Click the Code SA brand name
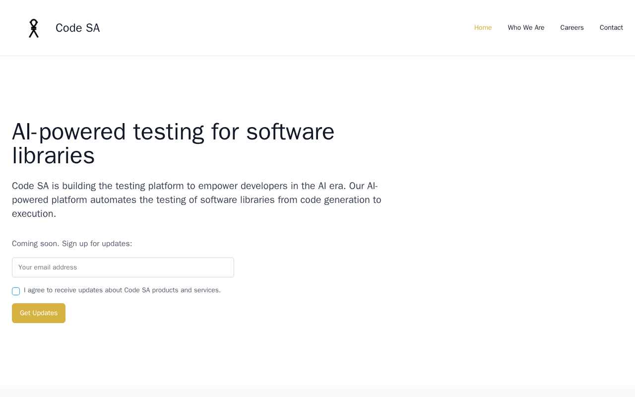Screen dimensions: 635x397 (x=77, y=28)
